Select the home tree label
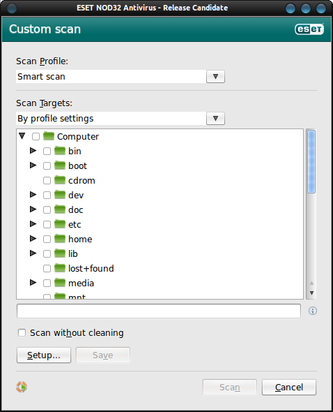The width and height of the screenshot is (333, 412). [80, 239]
